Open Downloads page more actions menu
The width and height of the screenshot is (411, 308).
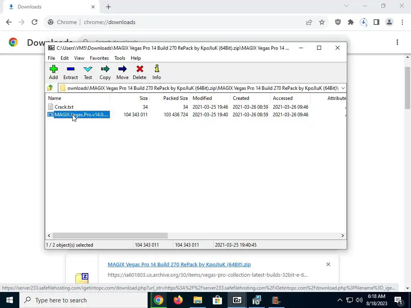(397, 42)
